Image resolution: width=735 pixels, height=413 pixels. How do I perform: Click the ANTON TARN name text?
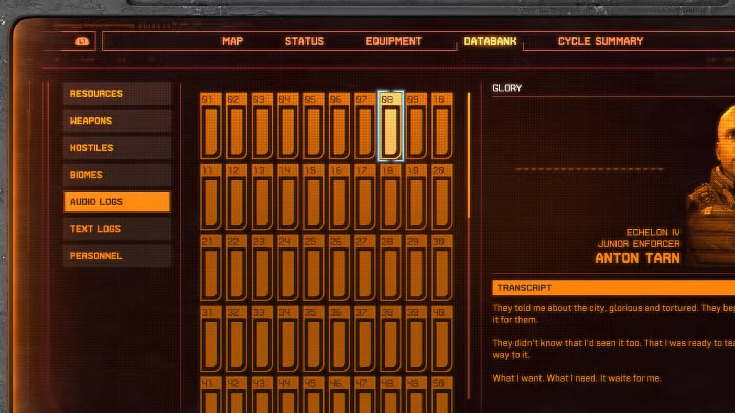637,258
